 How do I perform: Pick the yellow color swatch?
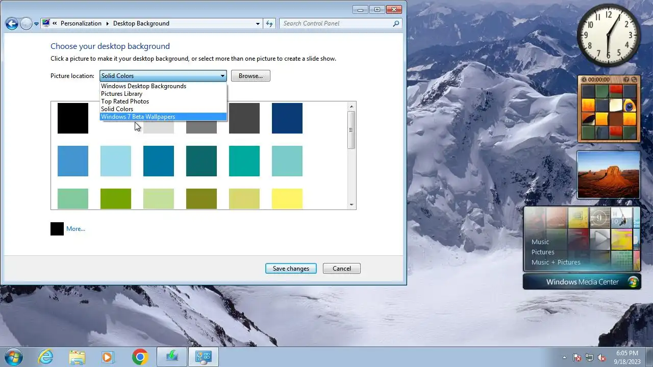287,199
